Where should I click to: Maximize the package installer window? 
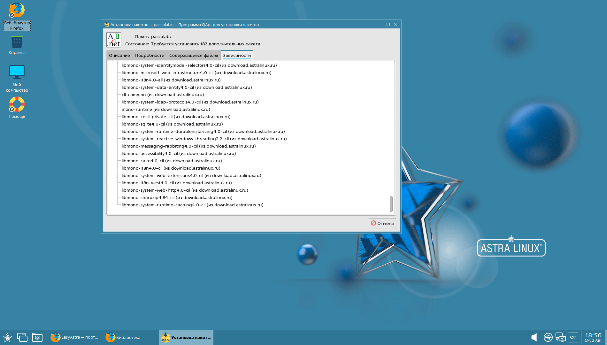pos(388,25)
